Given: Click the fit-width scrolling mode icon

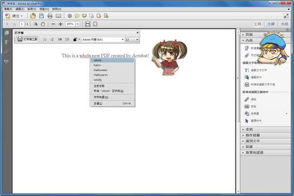Looking at the screenshot, I should point(88,24).
